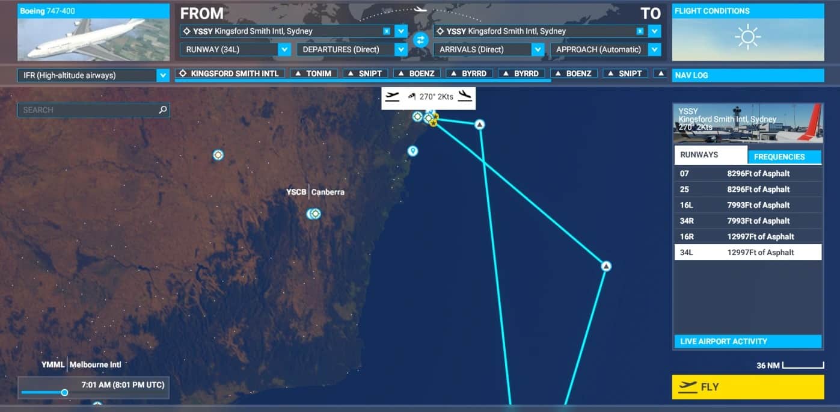
Task: Switch to the FREQUENCIES tab
Action: point(783,156)
